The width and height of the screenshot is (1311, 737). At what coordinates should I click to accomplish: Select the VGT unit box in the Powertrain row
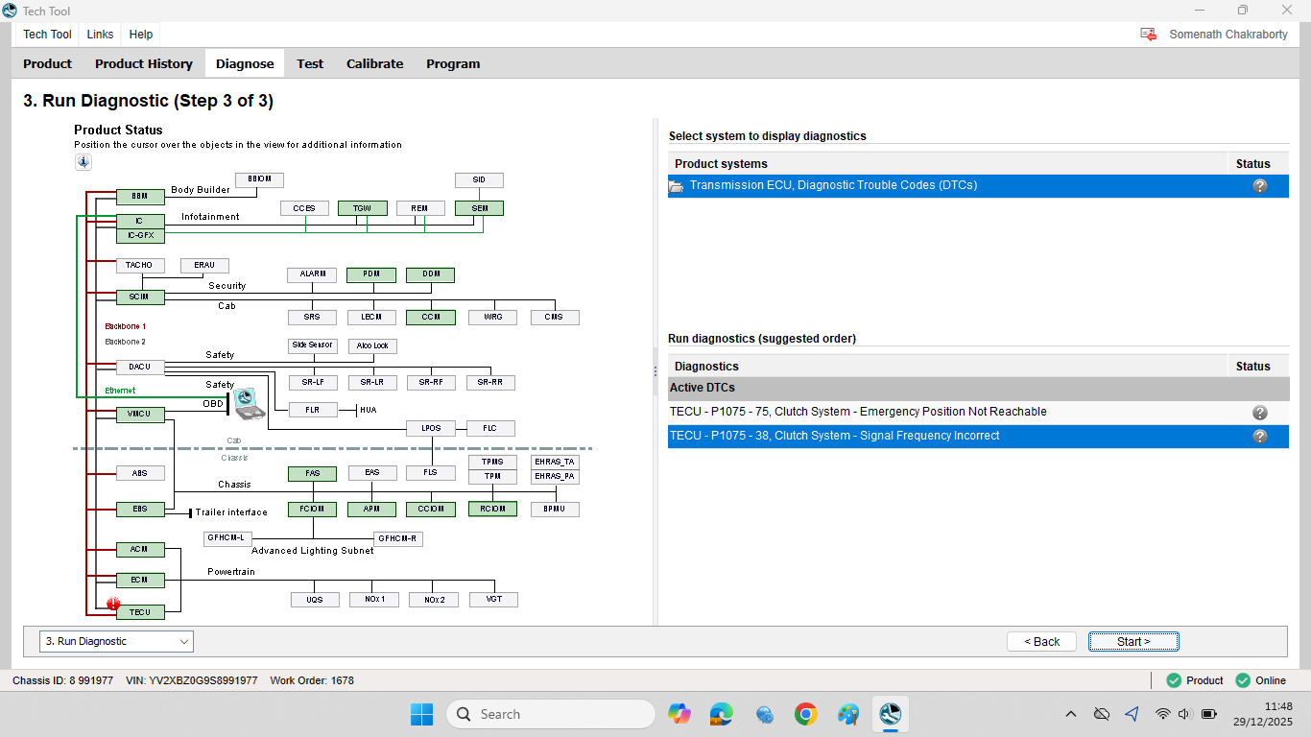[493, 600]
